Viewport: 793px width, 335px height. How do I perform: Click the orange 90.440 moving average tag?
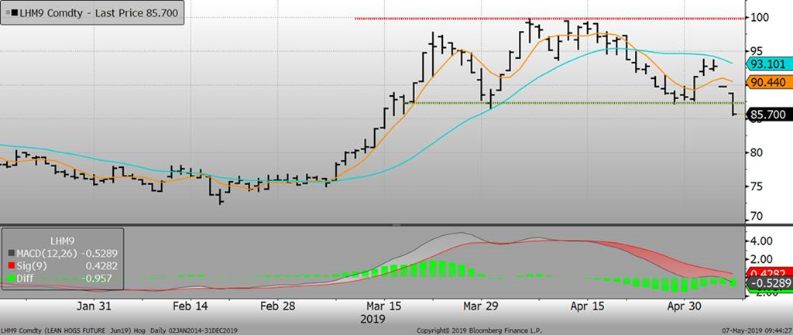(x=766, y=81)
